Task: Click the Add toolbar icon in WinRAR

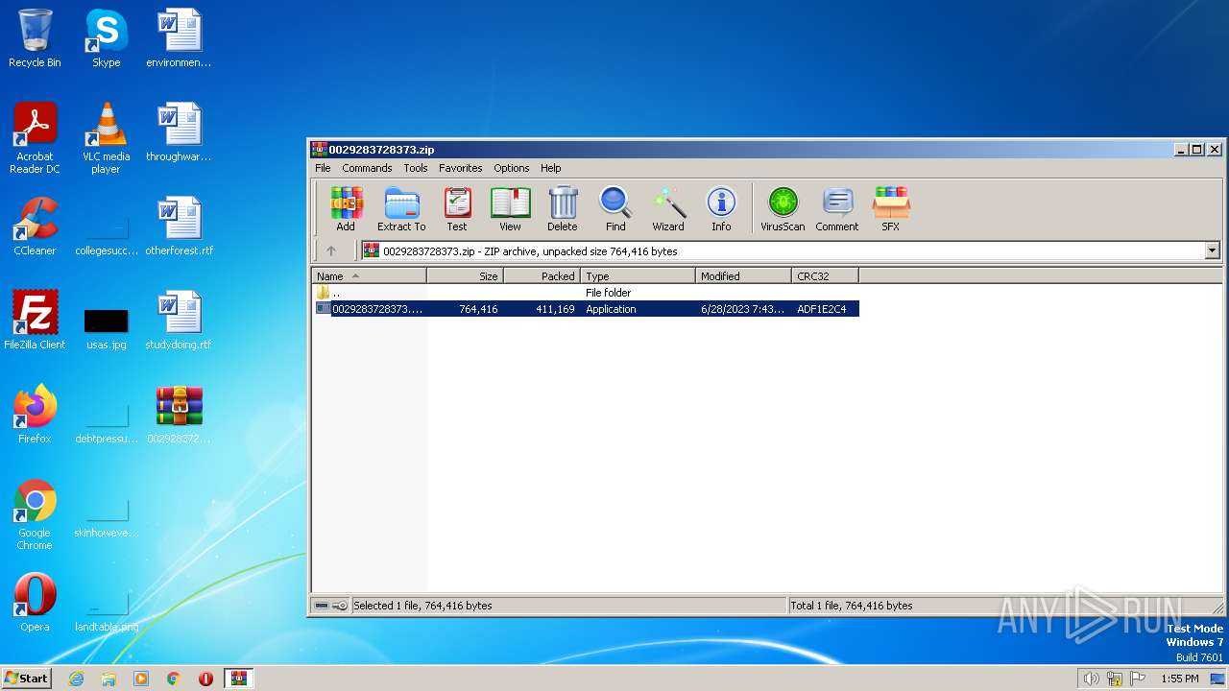Action: pos(346,209)
